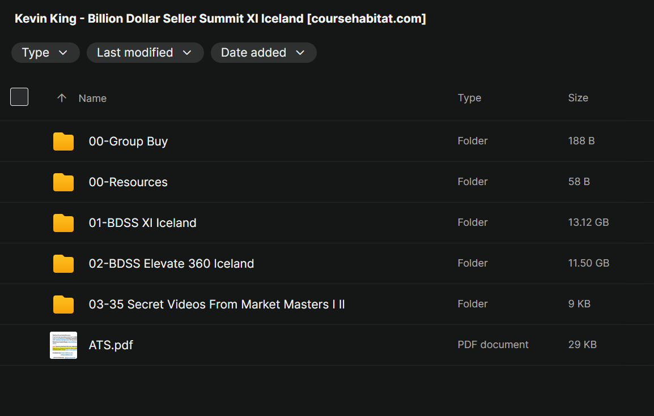
Task: Expand the Type filter dropdown
Action: (x=45, y=53)
